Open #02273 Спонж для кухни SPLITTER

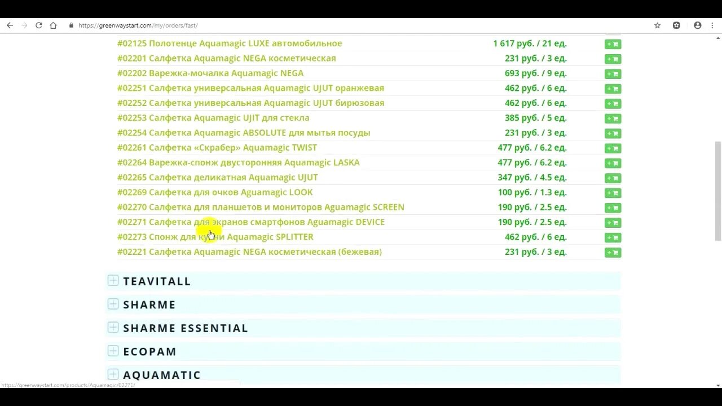(x=215, y=237)
